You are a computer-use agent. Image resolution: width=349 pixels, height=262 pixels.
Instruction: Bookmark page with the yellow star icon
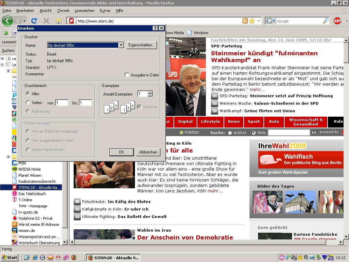click(252, 21)
